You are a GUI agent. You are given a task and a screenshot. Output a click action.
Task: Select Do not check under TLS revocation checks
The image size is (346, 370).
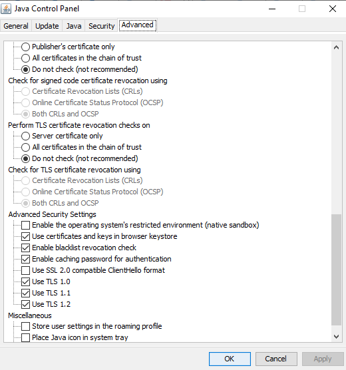(25, 158)
